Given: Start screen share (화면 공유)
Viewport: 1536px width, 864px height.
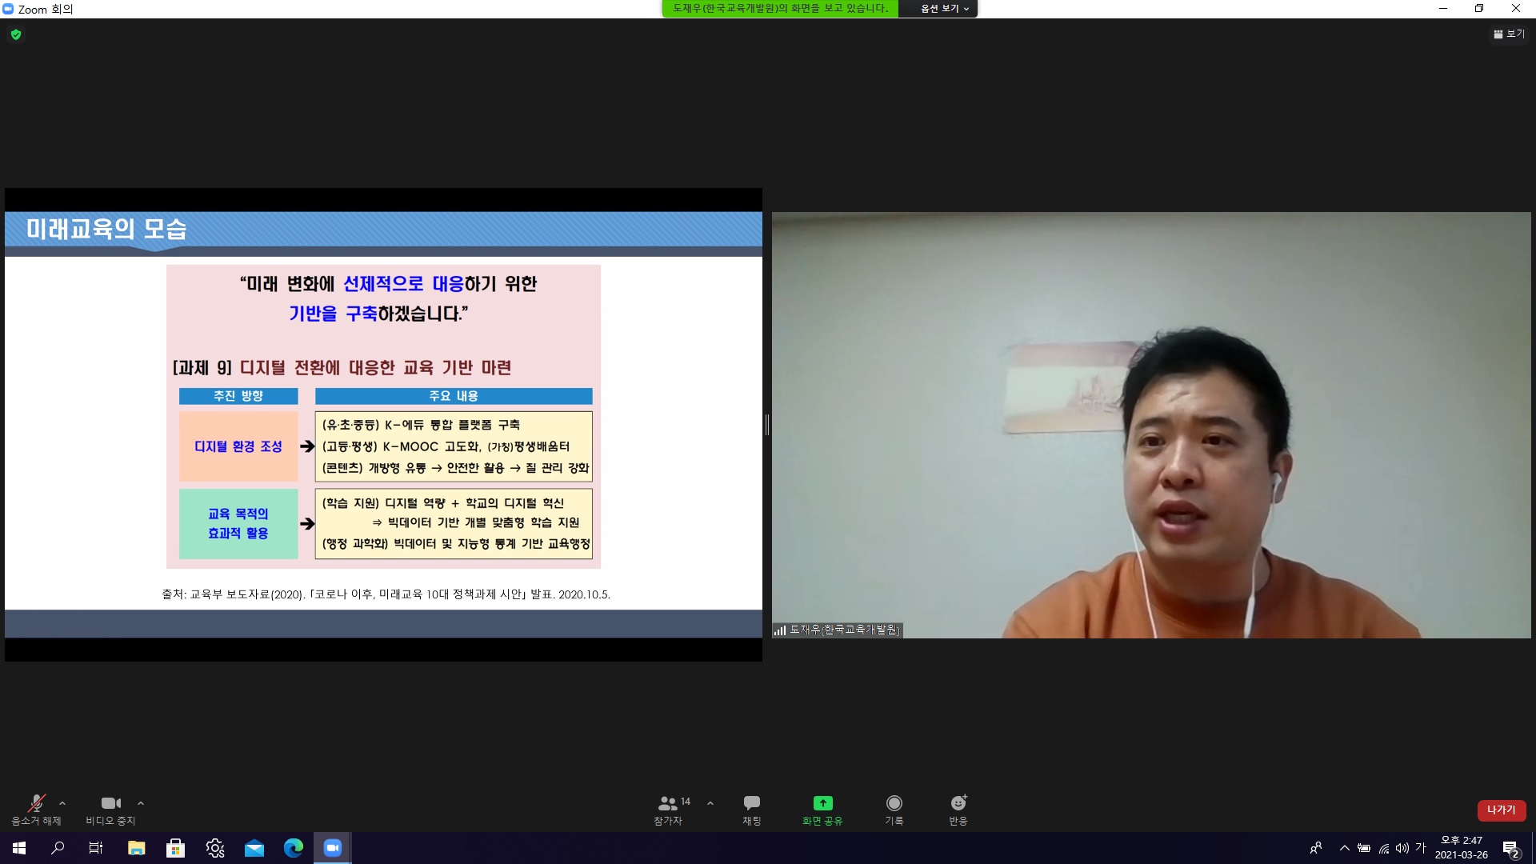Looking at the screenshot, I should [822, 809].
